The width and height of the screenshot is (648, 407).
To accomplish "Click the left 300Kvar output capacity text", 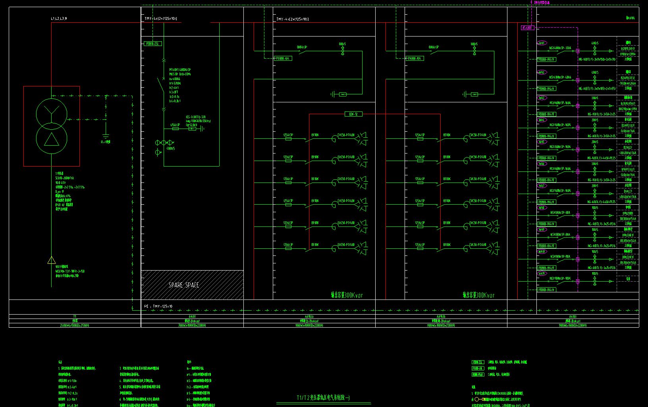I will point(347,295).
